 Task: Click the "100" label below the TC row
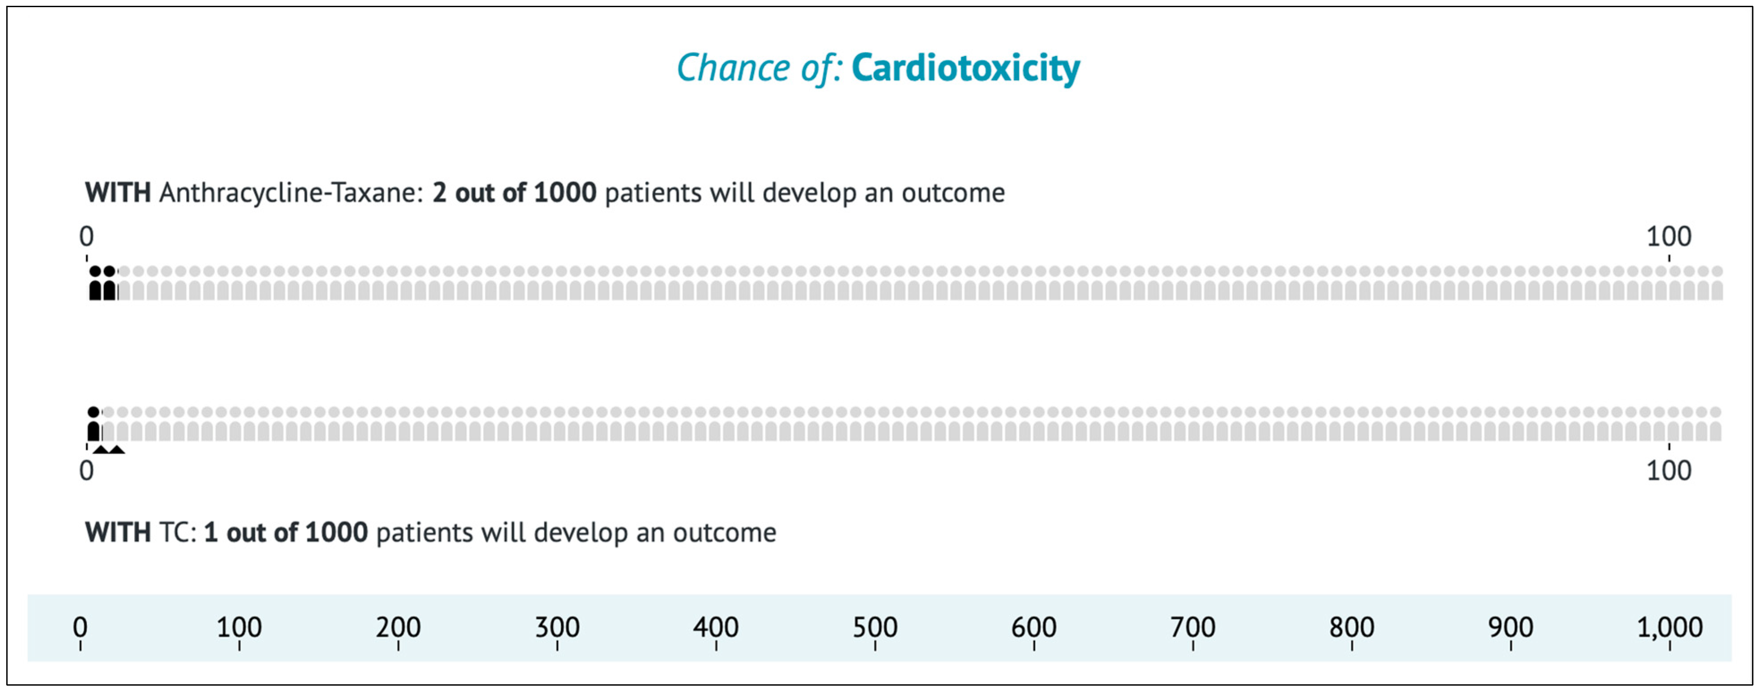[x=1669, y=471]
